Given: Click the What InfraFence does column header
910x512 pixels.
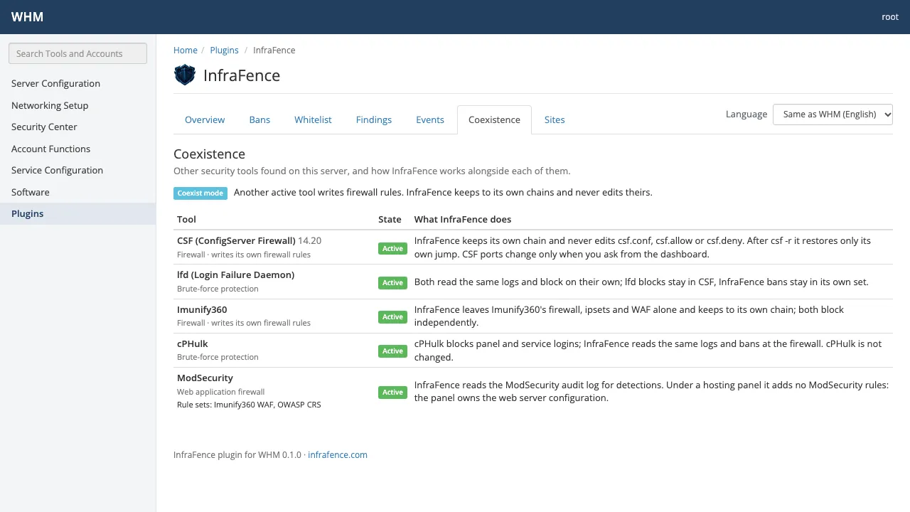Looking at the screenshot, I should (463, 219).
